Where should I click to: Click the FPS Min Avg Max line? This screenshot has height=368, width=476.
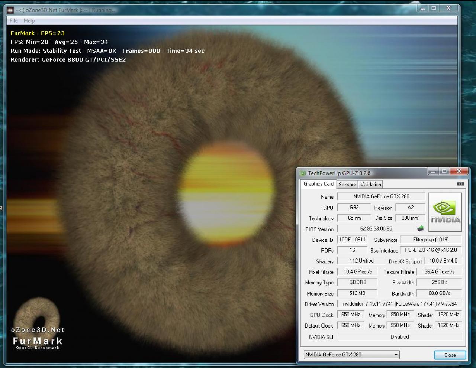point(59,42)
